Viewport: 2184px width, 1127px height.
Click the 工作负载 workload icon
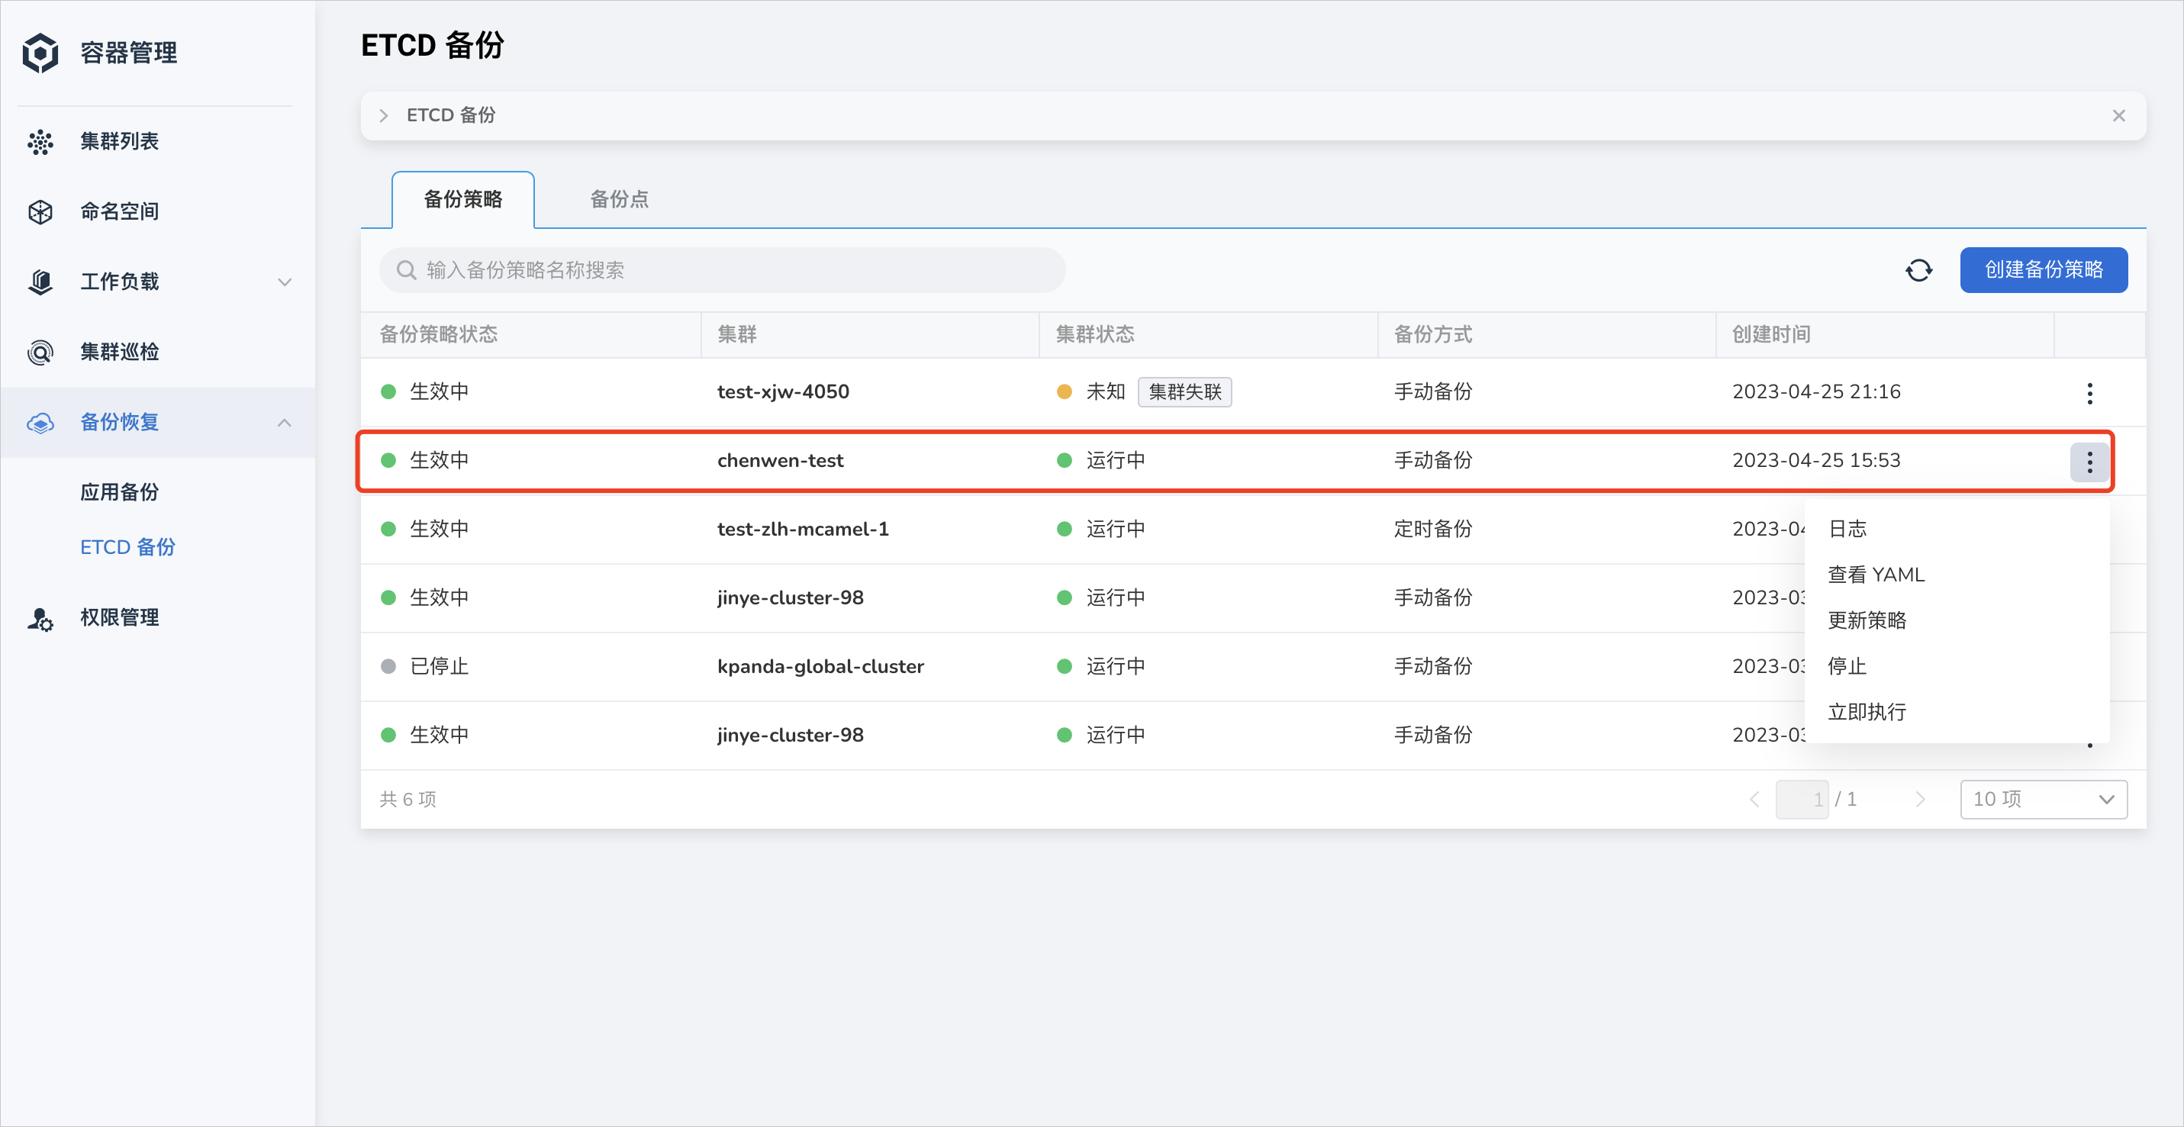(x=40, y=282)
